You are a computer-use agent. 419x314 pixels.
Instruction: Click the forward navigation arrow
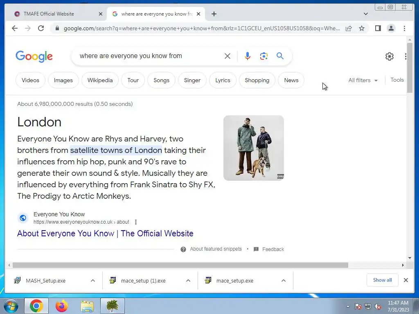28,28
